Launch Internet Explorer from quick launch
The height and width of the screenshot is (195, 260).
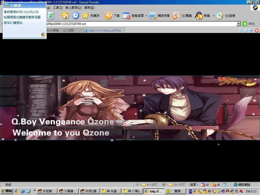pyautogui.click(x=23, y=191)
